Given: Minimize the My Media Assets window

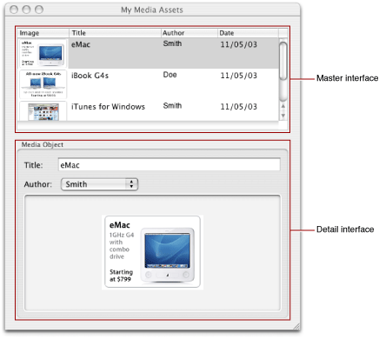Looking at the screenshot, I should [26, 10].
